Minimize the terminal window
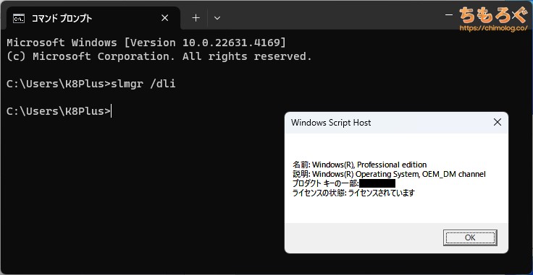 click(449, 15)
